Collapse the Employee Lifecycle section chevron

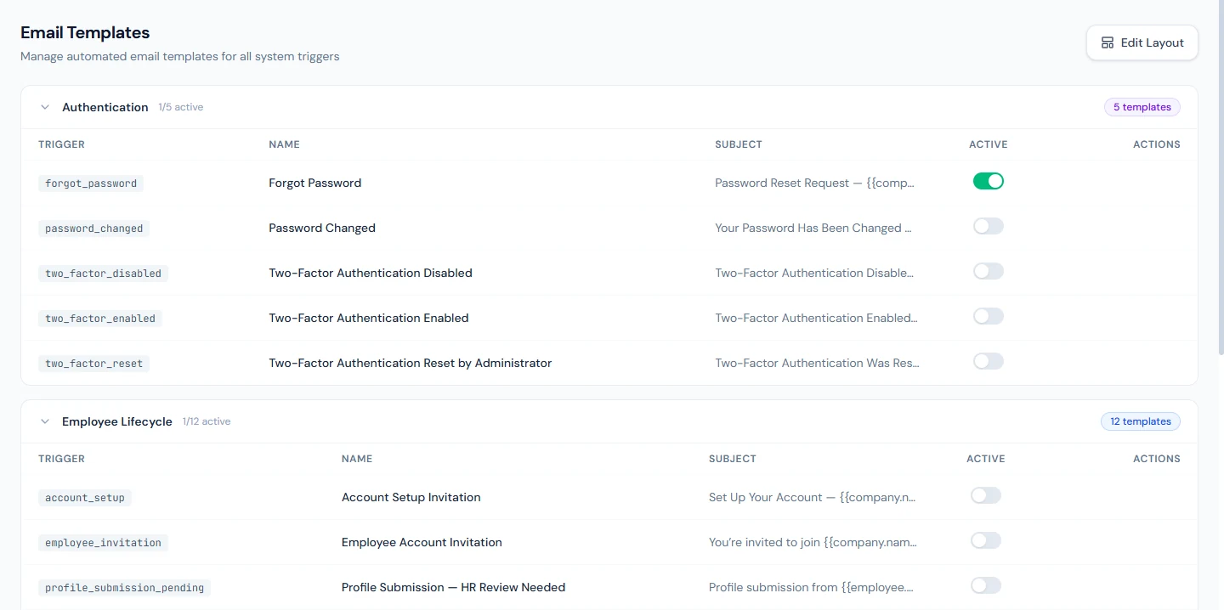click(x=45, y=421)
